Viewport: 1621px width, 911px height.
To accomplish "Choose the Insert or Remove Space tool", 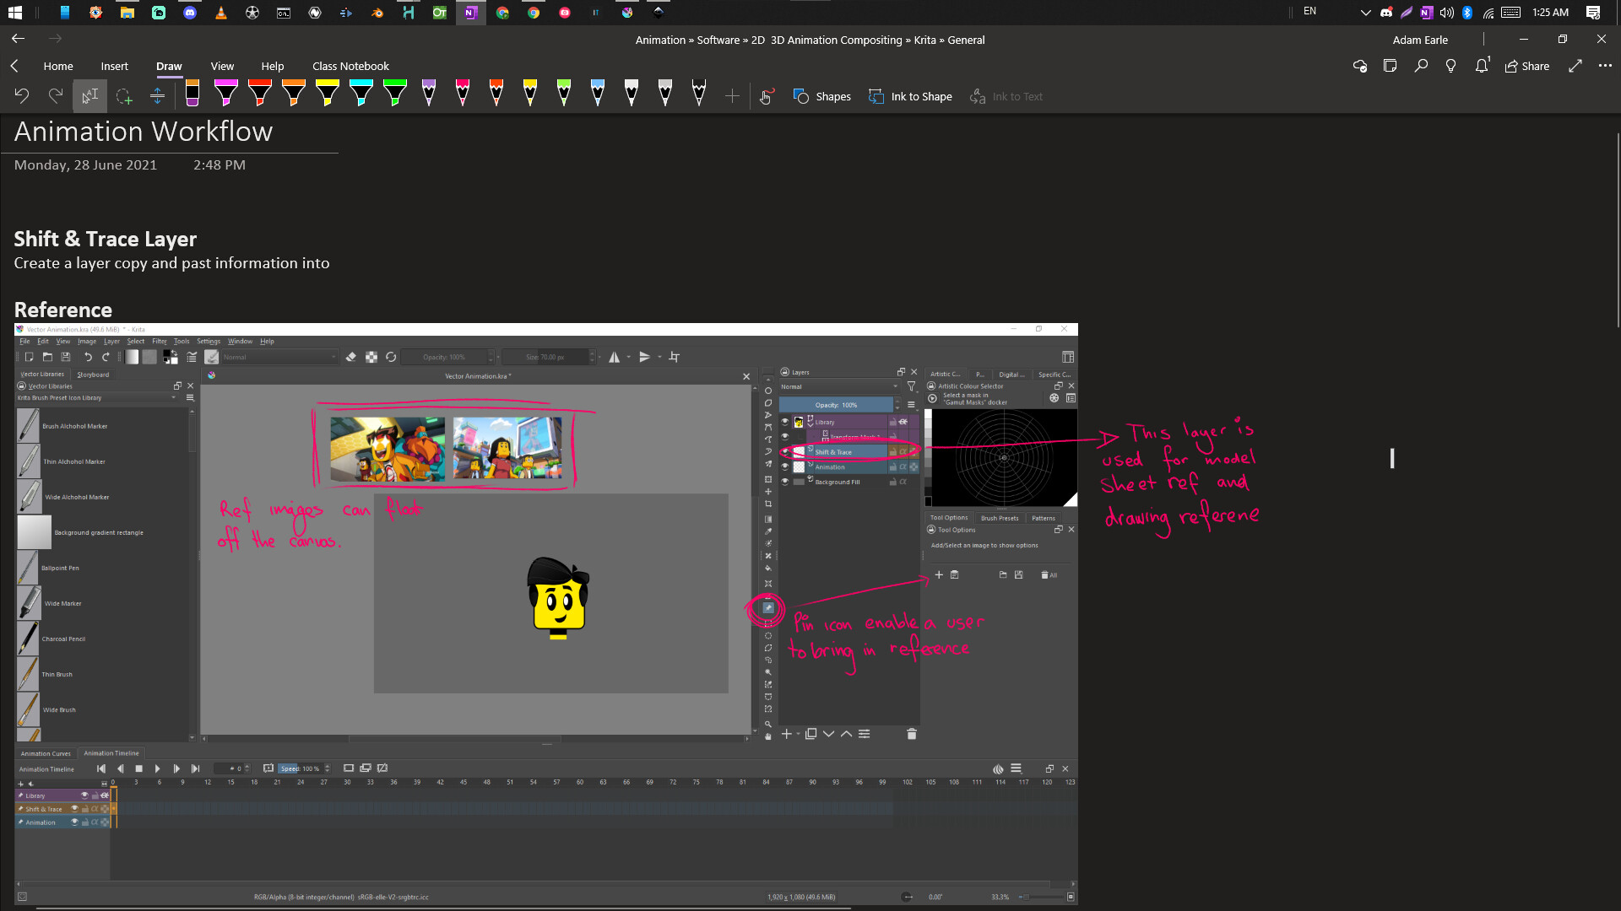I will pyautogui.click(x=157, y=96).
